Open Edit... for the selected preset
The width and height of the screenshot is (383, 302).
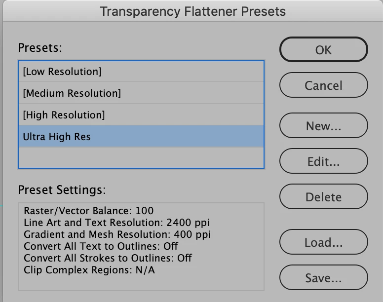point(323,161)
